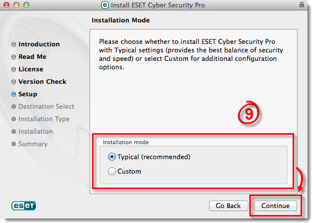Go to Version Check step label
312x223 pixels.
point(42,82)
